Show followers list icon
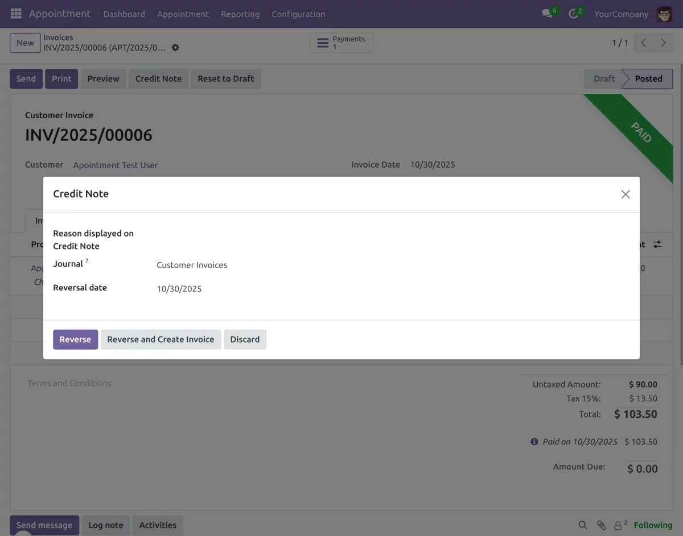The image size is (683, 536). pyautogui.click(x=620, y=525)
